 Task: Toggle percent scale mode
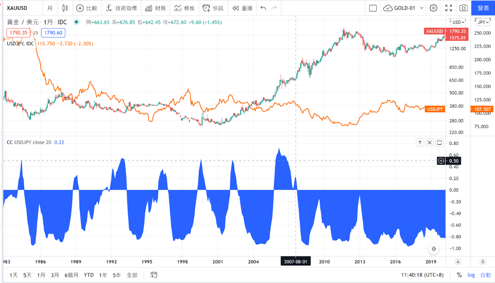click(459, 275)
